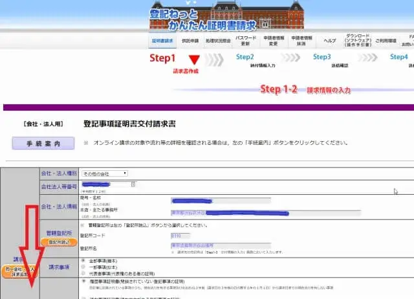Open the 処理状況照会 tab
This screenshot has height=299, width=414.
[x=218, y=41]
